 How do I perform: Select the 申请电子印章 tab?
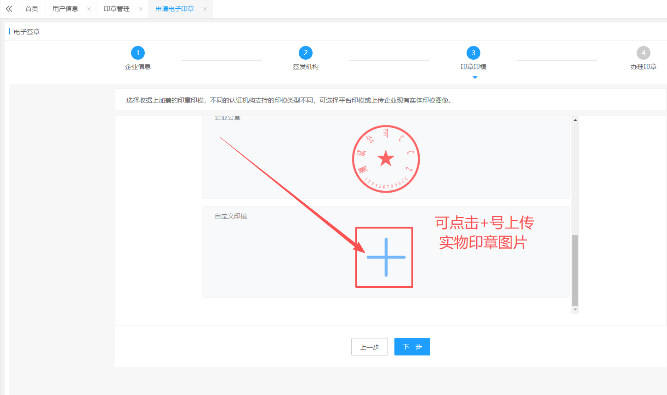tap(175, 9)
